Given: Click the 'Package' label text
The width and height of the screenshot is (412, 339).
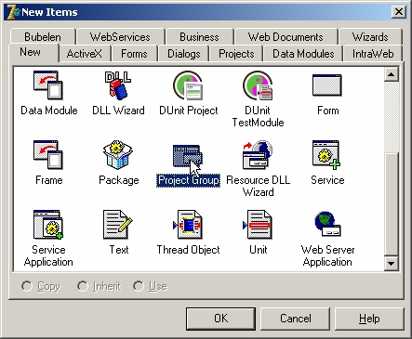Looking at the screenshot, I should (119, 180).
